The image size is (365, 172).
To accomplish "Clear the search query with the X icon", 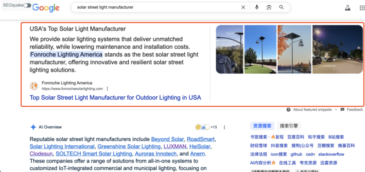I will [243, 7].
